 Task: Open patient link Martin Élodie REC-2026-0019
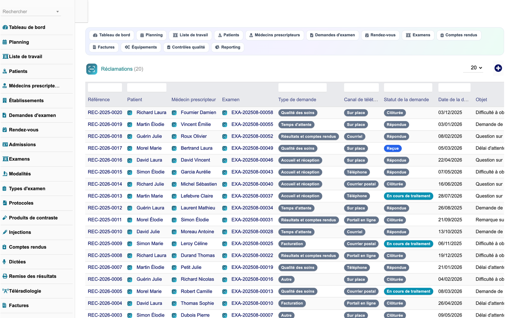(150, 124)
